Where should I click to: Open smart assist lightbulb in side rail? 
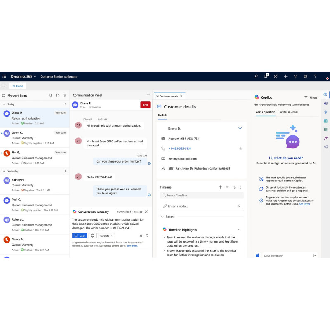click(325, 112)
